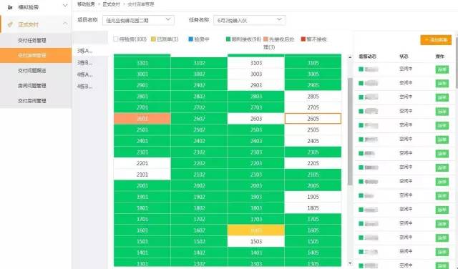
Task: Select green room cell 2305
Action: (313, 152)
